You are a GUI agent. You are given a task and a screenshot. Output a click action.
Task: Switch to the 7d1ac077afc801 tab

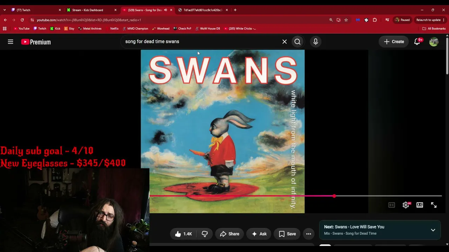pos(203,10)
